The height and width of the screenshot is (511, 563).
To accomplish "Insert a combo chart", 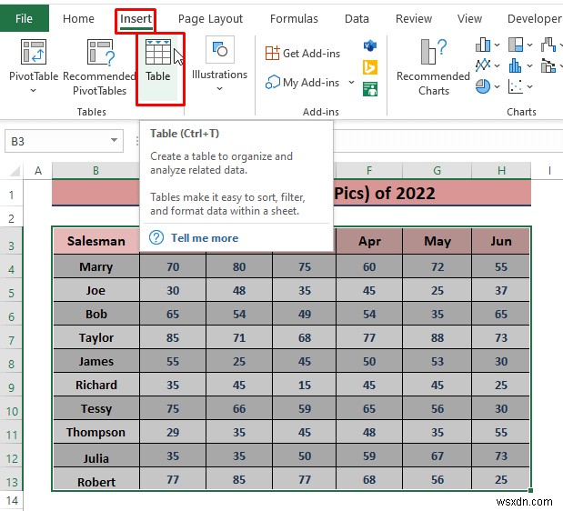I will (548, 65).
